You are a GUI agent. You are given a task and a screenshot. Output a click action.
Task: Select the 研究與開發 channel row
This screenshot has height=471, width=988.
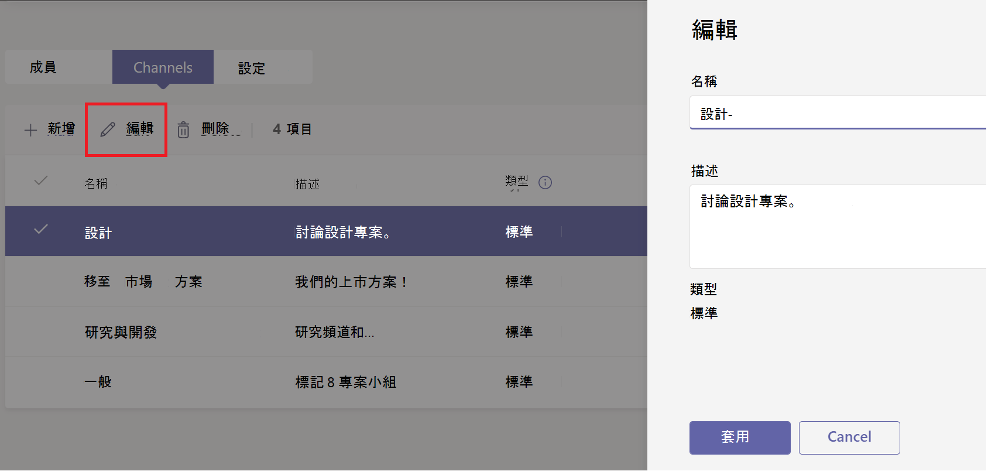click(x=326, y=332)
